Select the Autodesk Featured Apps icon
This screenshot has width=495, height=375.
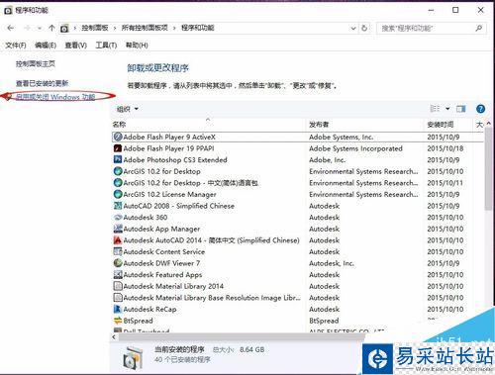118,274
